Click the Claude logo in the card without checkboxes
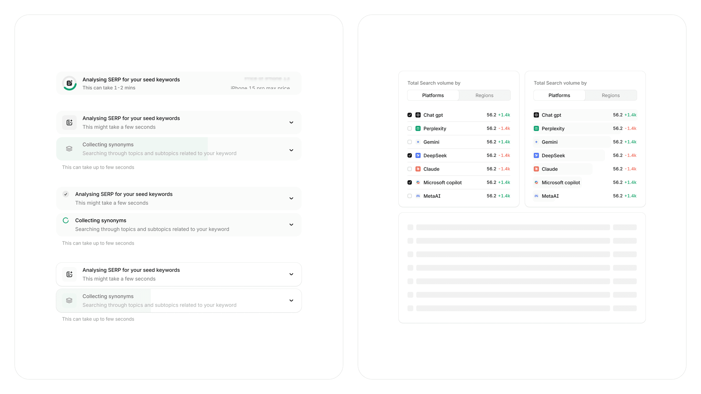This screenshot has width=701, height=394. 536,169
